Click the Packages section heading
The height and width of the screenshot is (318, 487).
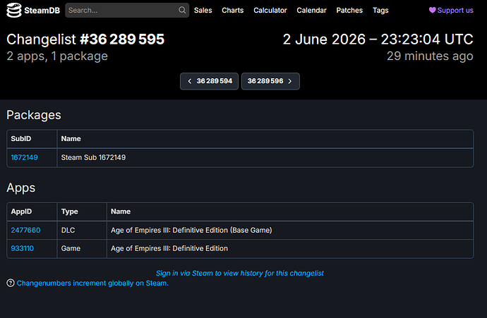(34, 115)
